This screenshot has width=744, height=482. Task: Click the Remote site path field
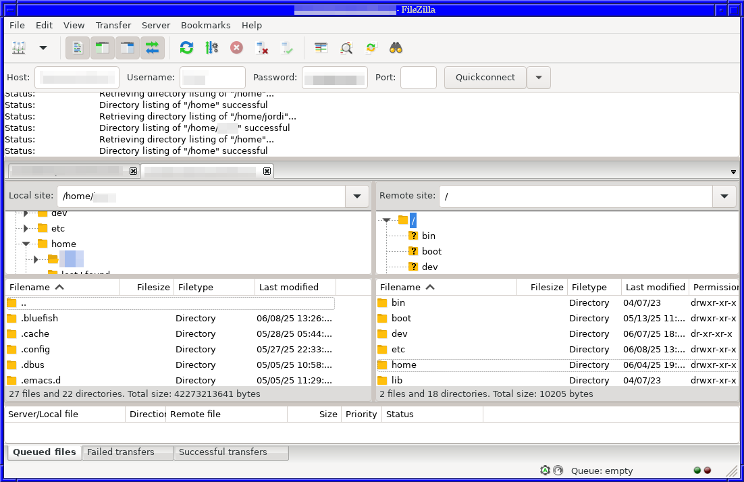[577, 196]
